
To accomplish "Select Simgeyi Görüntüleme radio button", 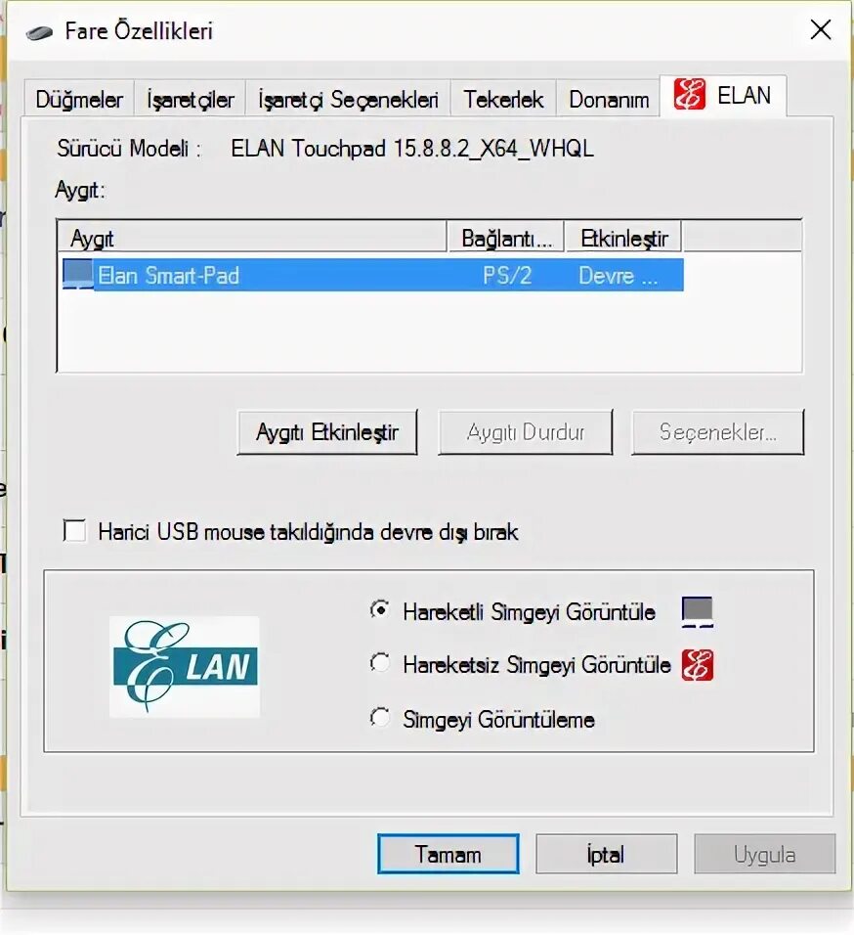I will 379,717.
